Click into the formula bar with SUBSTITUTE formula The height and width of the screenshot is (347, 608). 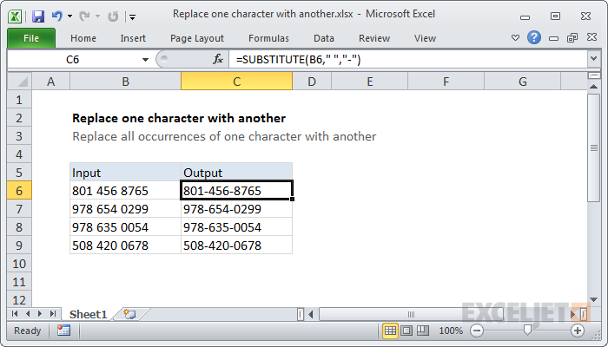pyautogui.click(x=407, y=59)
